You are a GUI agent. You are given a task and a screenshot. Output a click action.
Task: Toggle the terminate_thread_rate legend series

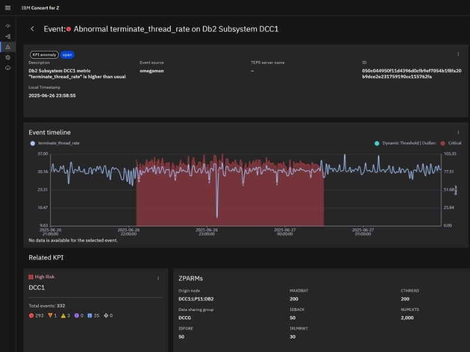[x=54, y=143]
